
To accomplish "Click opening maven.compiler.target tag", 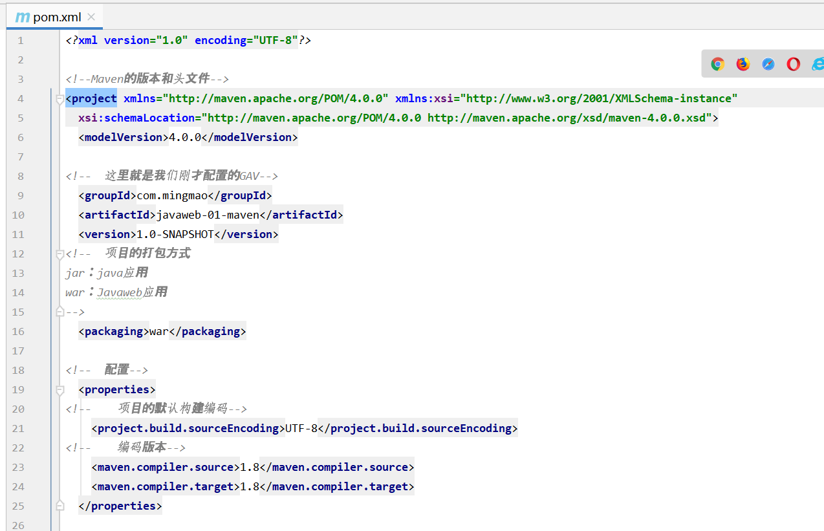I will pyautogui.click(x=166, y=486).
